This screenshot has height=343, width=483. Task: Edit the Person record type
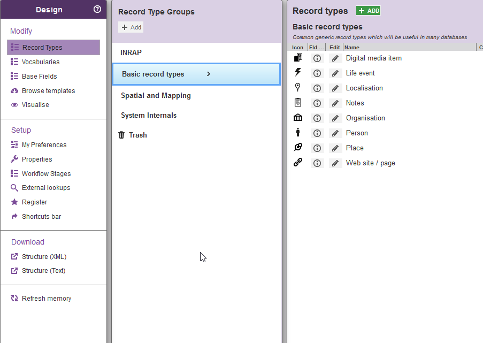point(335,133)
